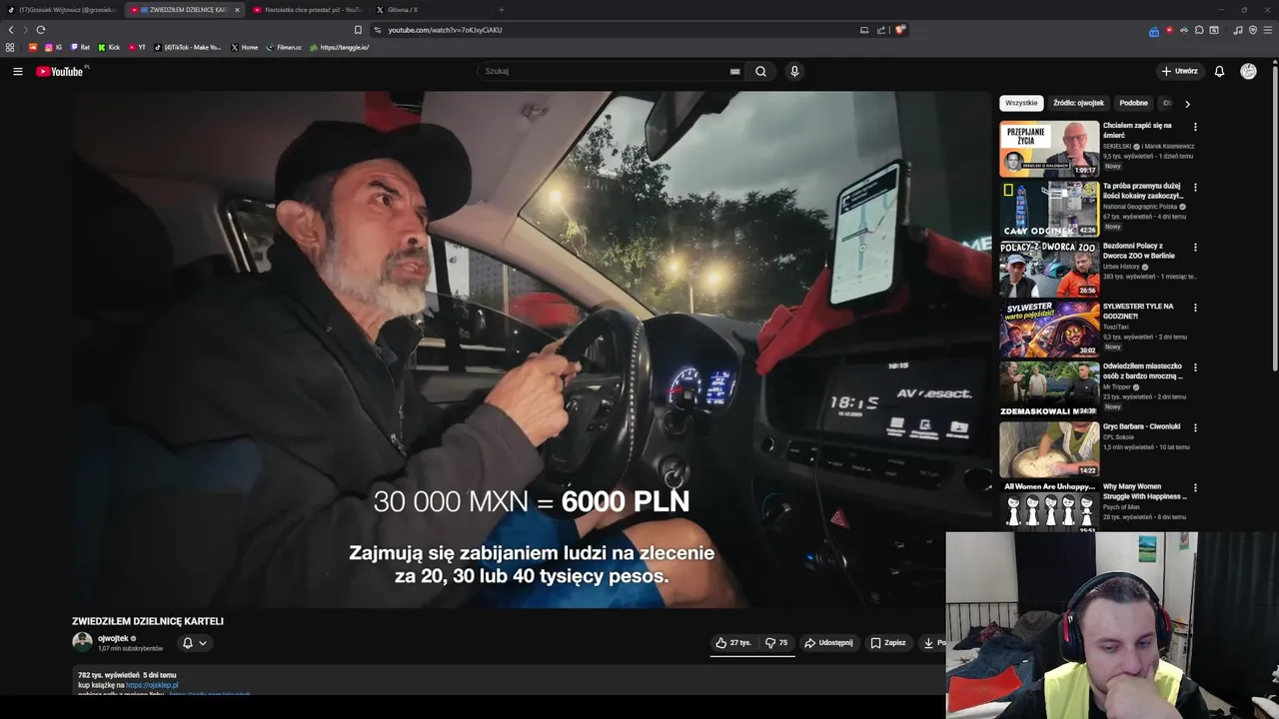The height and width of the screenshot is (719, 1279).
Task: Bookmark this page with the bookmark icon
Action: coord(358,30)
